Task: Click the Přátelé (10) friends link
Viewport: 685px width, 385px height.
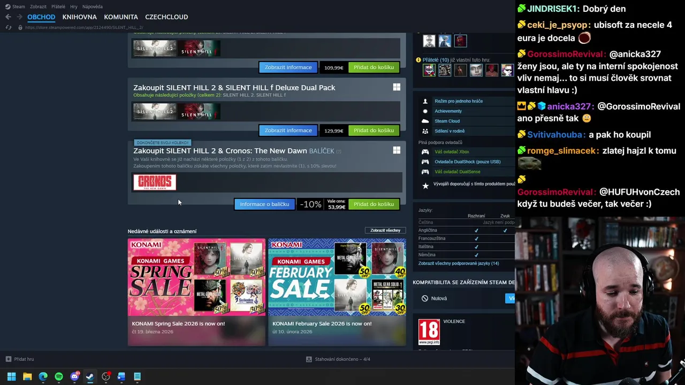Action: tap(436, 60)
